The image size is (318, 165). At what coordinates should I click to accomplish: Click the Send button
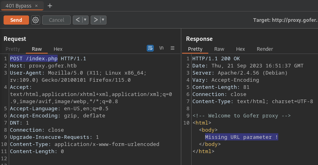click(16, 20)
